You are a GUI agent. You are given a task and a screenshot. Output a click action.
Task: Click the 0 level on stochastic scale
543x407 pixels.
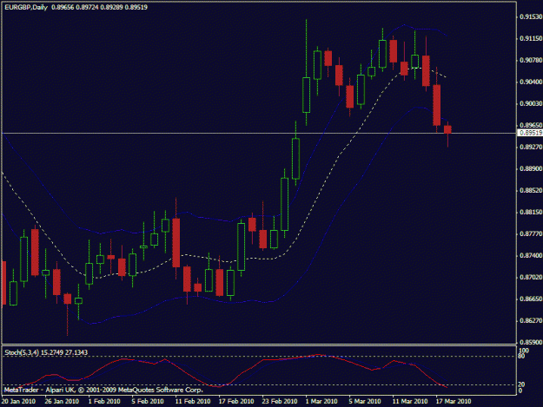point(520,391)
